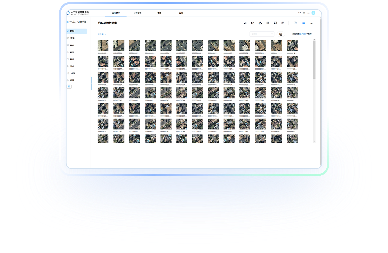Open 算法 in the sidebar

[72, 38]
